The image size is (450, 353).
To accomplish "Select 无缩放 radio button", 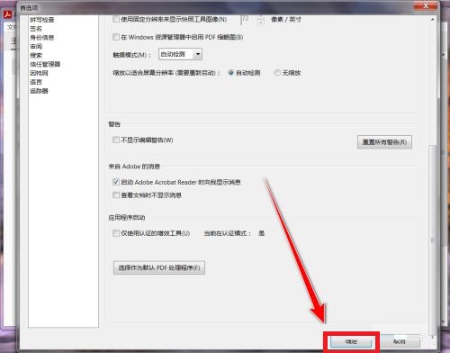I will 277,73.
